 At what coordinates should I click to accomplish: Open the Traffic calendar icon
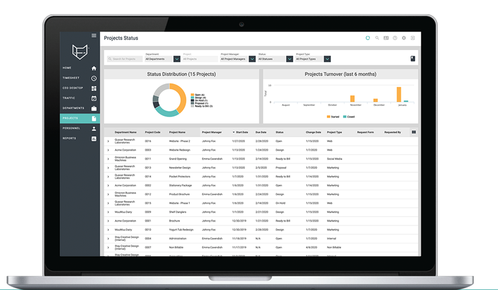pyautogui.click(x=94, y=98)
